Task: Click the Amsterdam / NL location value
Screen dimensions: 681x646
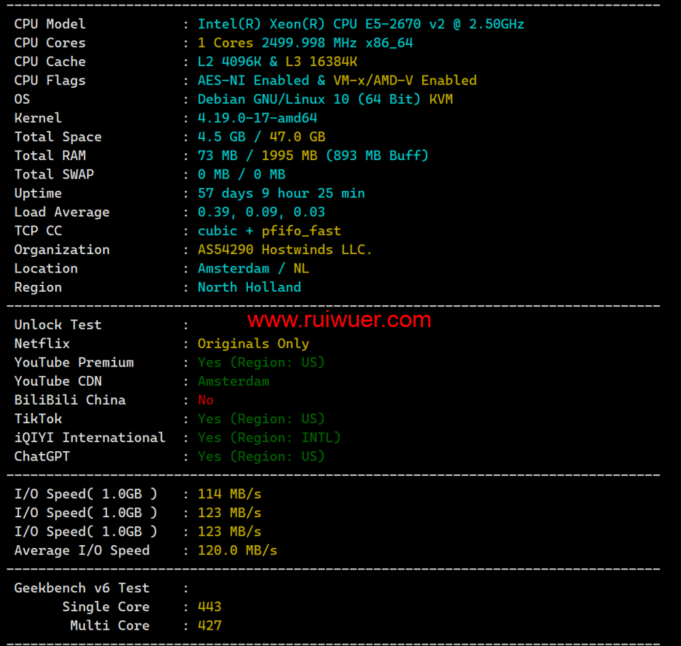Action: tap(253, 268)
